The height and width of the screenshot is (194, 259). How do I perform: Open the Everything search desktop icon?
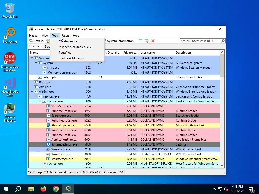(10, 35)
